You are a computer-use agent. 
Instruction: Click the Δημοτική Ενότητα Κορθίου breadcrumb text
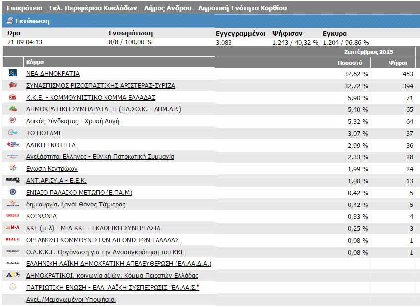click(242, 8)
